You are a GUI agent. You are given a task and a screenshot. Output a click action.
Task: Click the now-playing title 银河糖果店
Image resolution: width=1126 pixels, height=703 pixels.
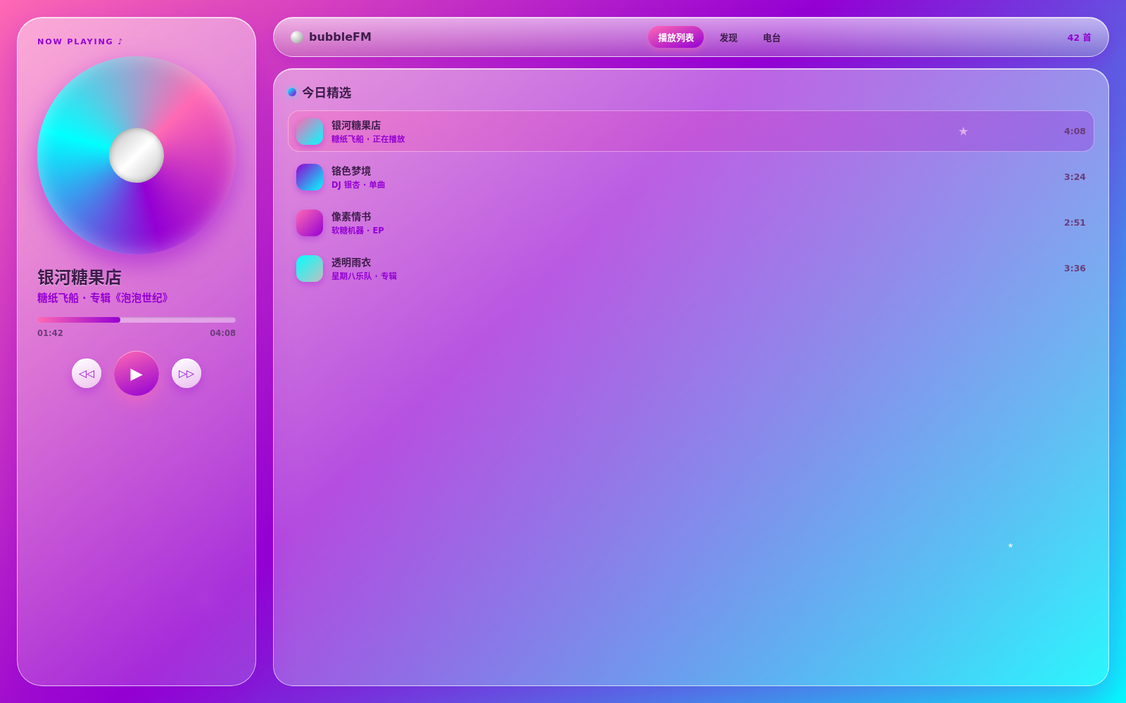(80, 278)
